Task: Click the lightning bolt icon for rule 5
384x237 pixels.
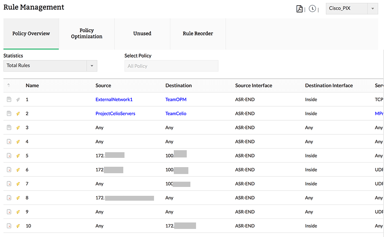Action: pyautogui.click(x=18, y=155)
